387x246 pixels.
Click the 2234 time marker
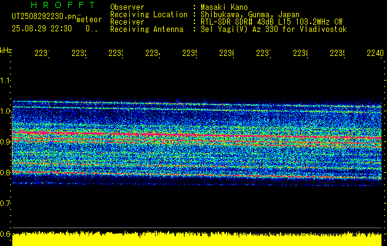tap(153, 53)
